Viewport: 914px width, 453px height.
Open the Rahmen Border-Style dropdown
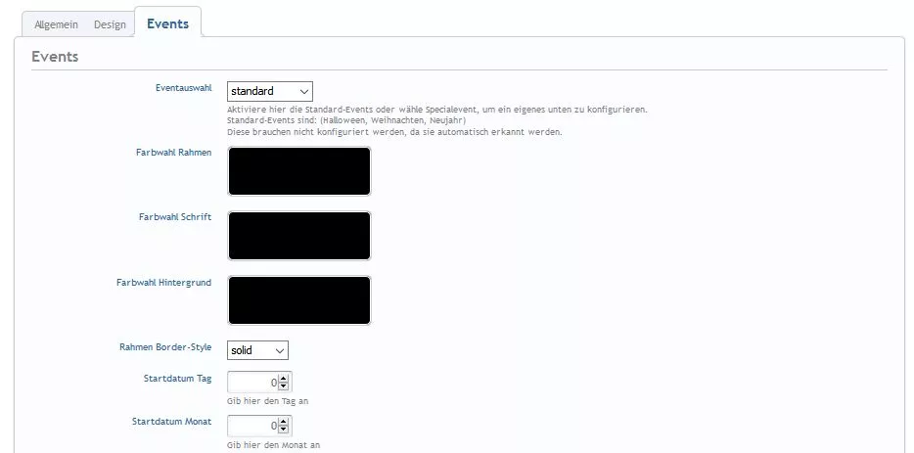257,350
